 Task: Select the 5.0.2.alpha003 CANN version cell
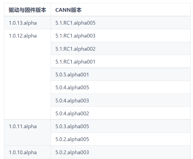72,152
